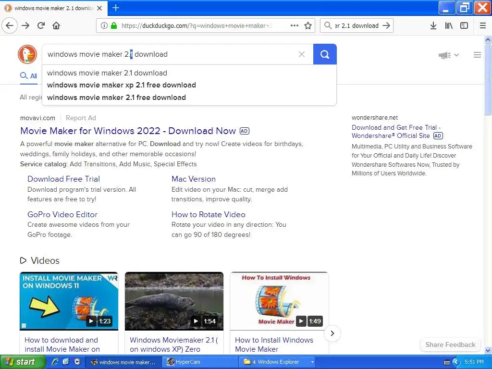Screen dimensions: 492x369
Task: Click the page scrollbar down arrow
Action: [488, 350]
